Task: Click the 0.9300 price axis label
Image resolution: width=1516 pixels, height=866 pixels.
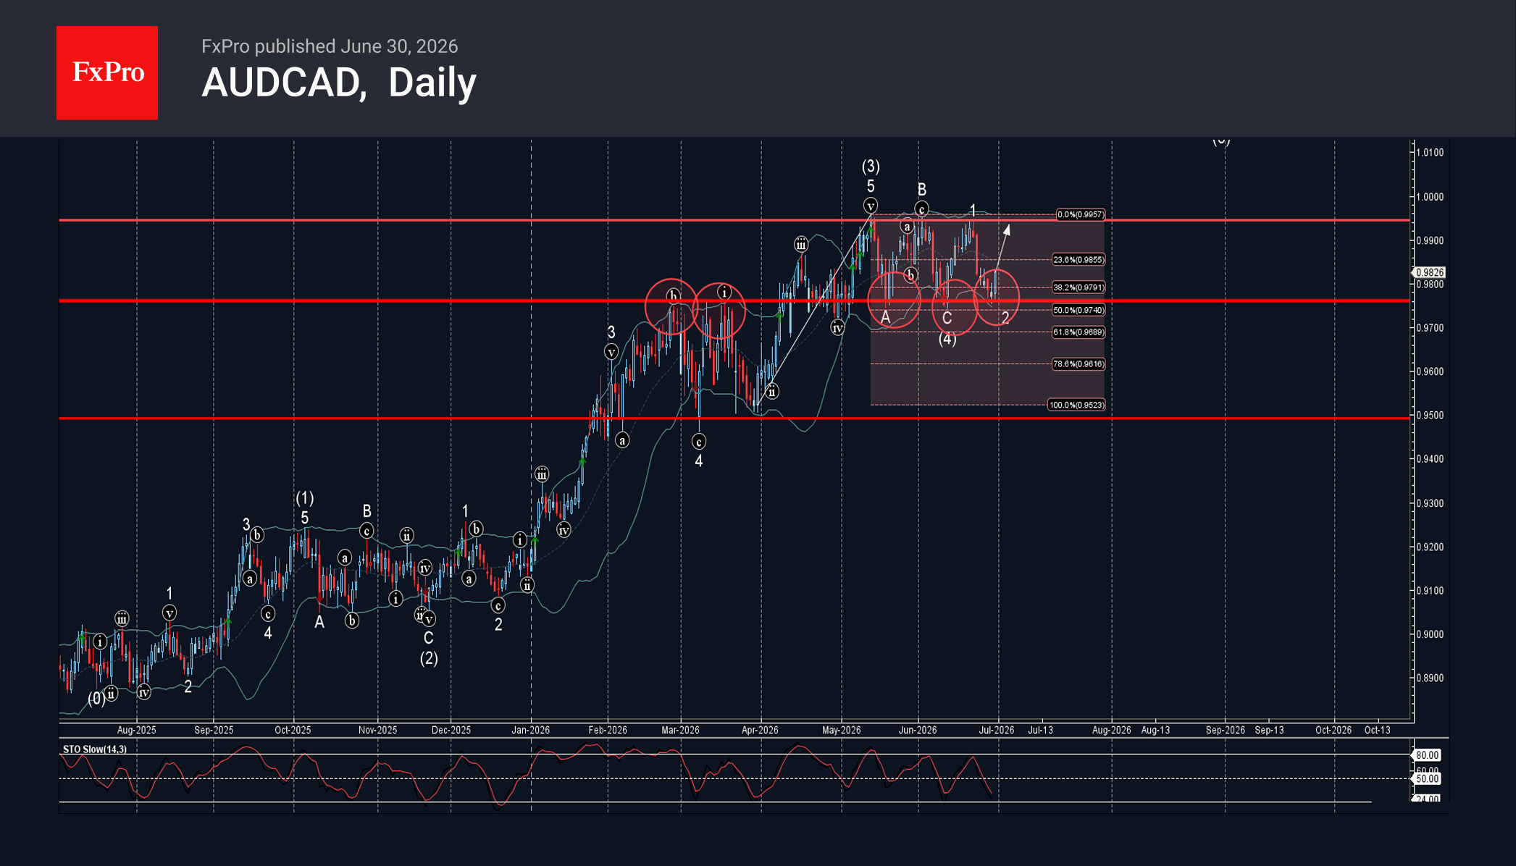Action: click(1430, 503)
